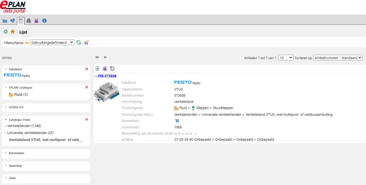Click the document upload arrow icon
The image size is (366, 185).
tap(98, 68)
